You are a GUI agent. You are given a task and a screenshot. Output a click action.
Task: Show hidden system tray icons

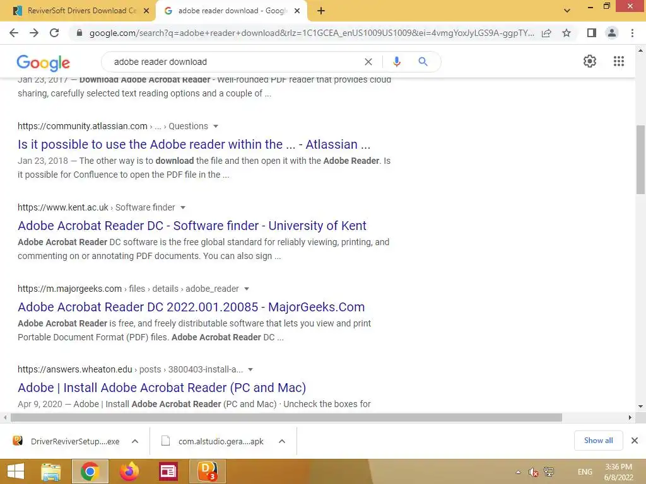519,472
